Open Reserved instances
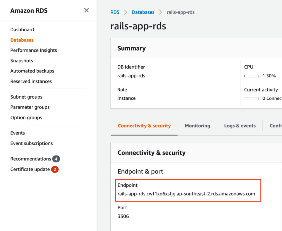This screenshot has width=282, height=231. point(31,81)
